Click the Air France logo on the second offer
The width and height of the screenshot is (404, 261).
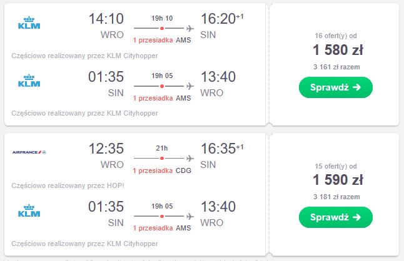(29, 152)
